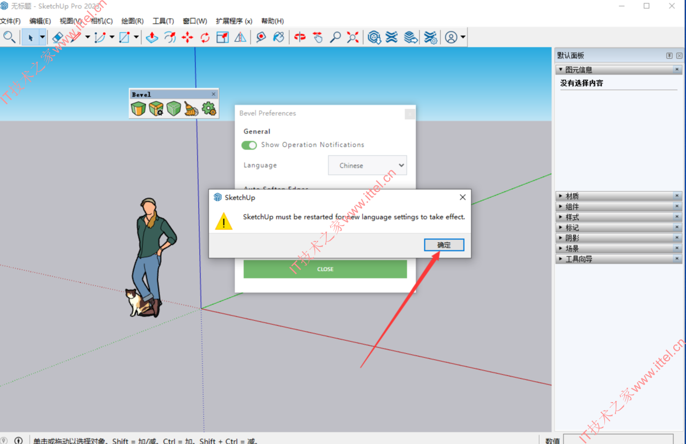The height and width of the screenshot is (444, 686).
Task: Close the 材质 panel section
Action: 677,196
